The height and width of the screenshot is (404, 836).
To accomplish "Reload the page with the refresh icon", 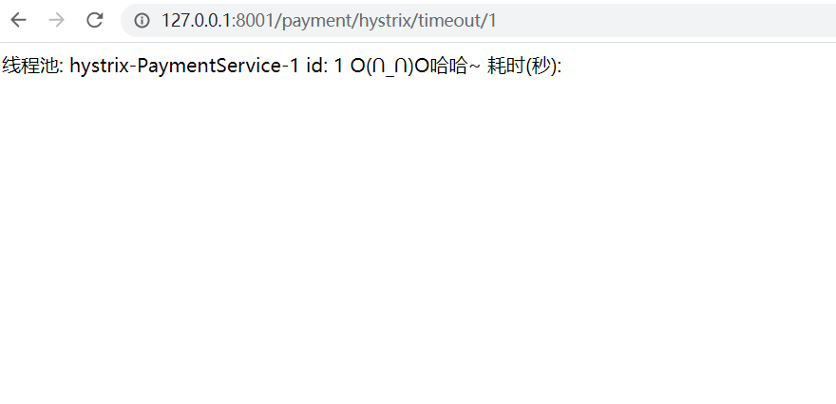I will click(x=95, y=20).
